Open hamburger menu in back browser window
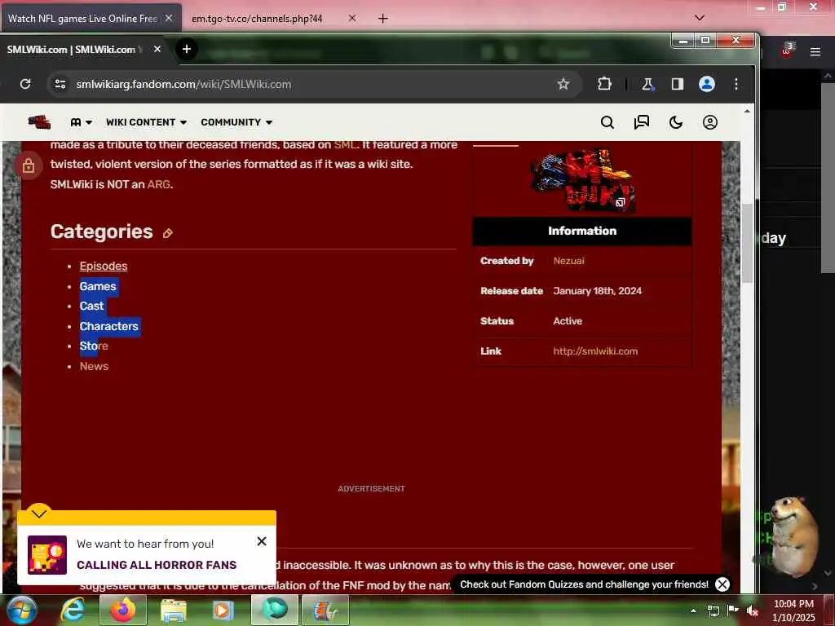Viewport: 835px width, 626px height. click(815, 51)
